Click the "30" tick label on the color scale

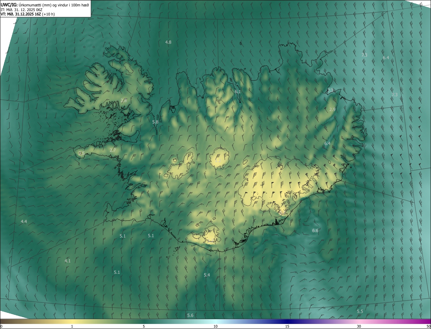359,326
